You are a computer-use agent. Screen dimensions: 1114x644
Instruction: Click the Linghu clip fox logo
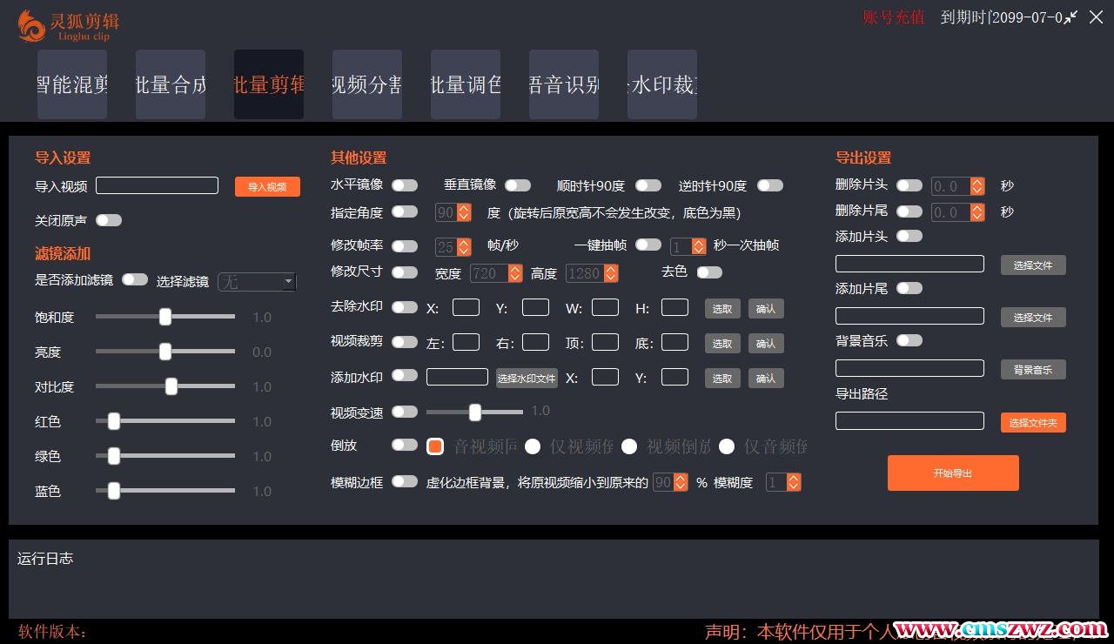(x=32, y=25)
